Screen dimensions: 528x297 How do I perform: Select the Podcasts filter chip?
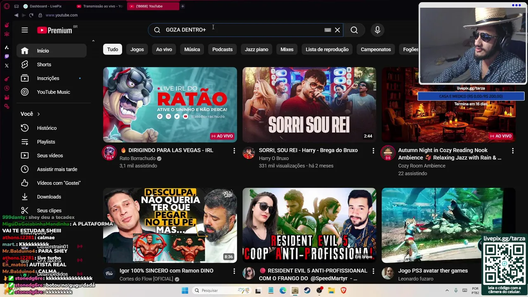(222, 49)
